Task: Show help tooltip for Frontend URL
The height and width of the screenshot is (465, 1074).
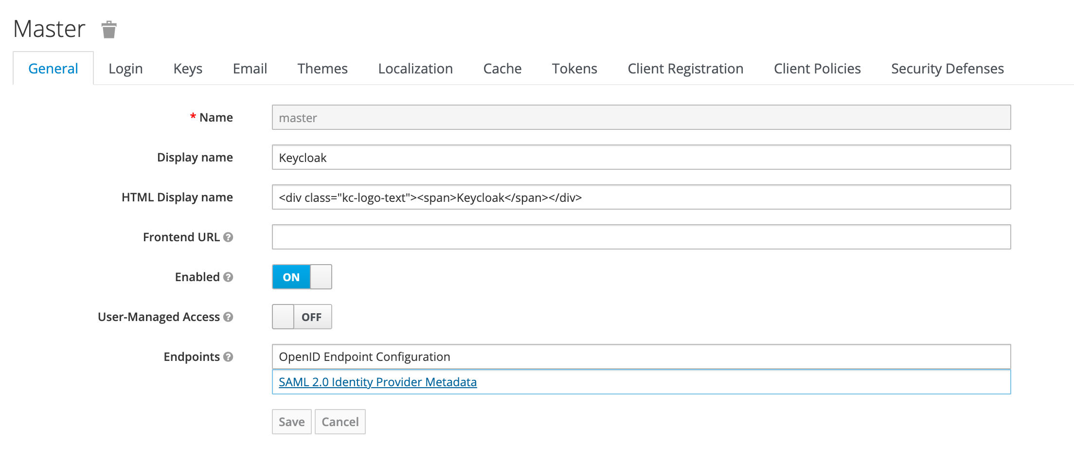Action: click(228, 237)
